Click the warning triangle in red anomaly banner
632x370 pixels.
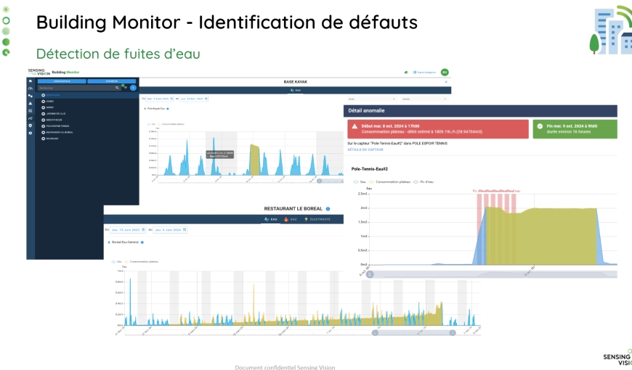coord(355,126)
